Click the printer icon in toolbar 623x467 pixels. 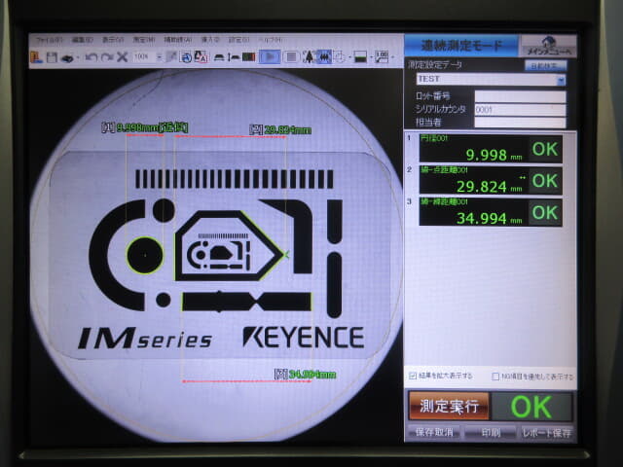point(67,58)
